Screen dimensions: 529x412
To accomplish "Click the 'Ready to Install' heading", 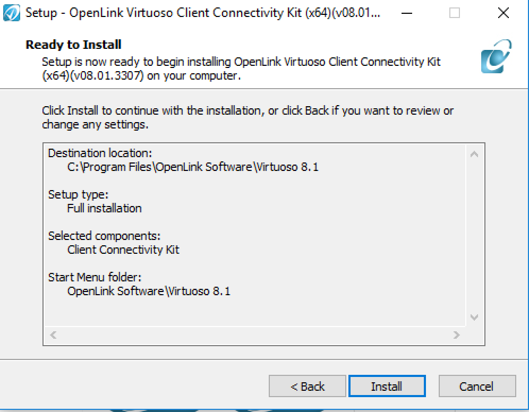I will (x=73, y=45).
